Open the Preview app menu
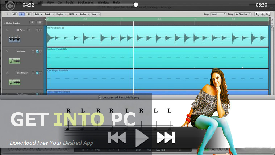Viewport: 275px width, 155px height. click(x=18, y=2)
